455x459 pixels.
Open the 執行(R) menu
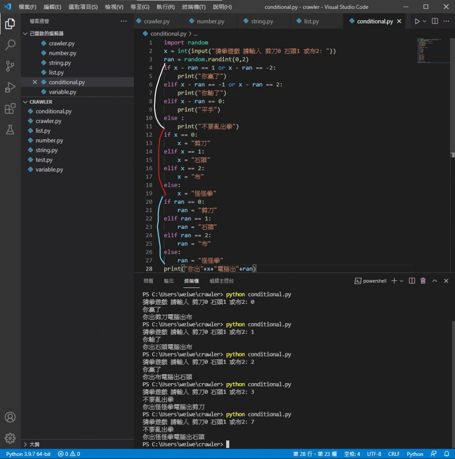coord(165,7)
